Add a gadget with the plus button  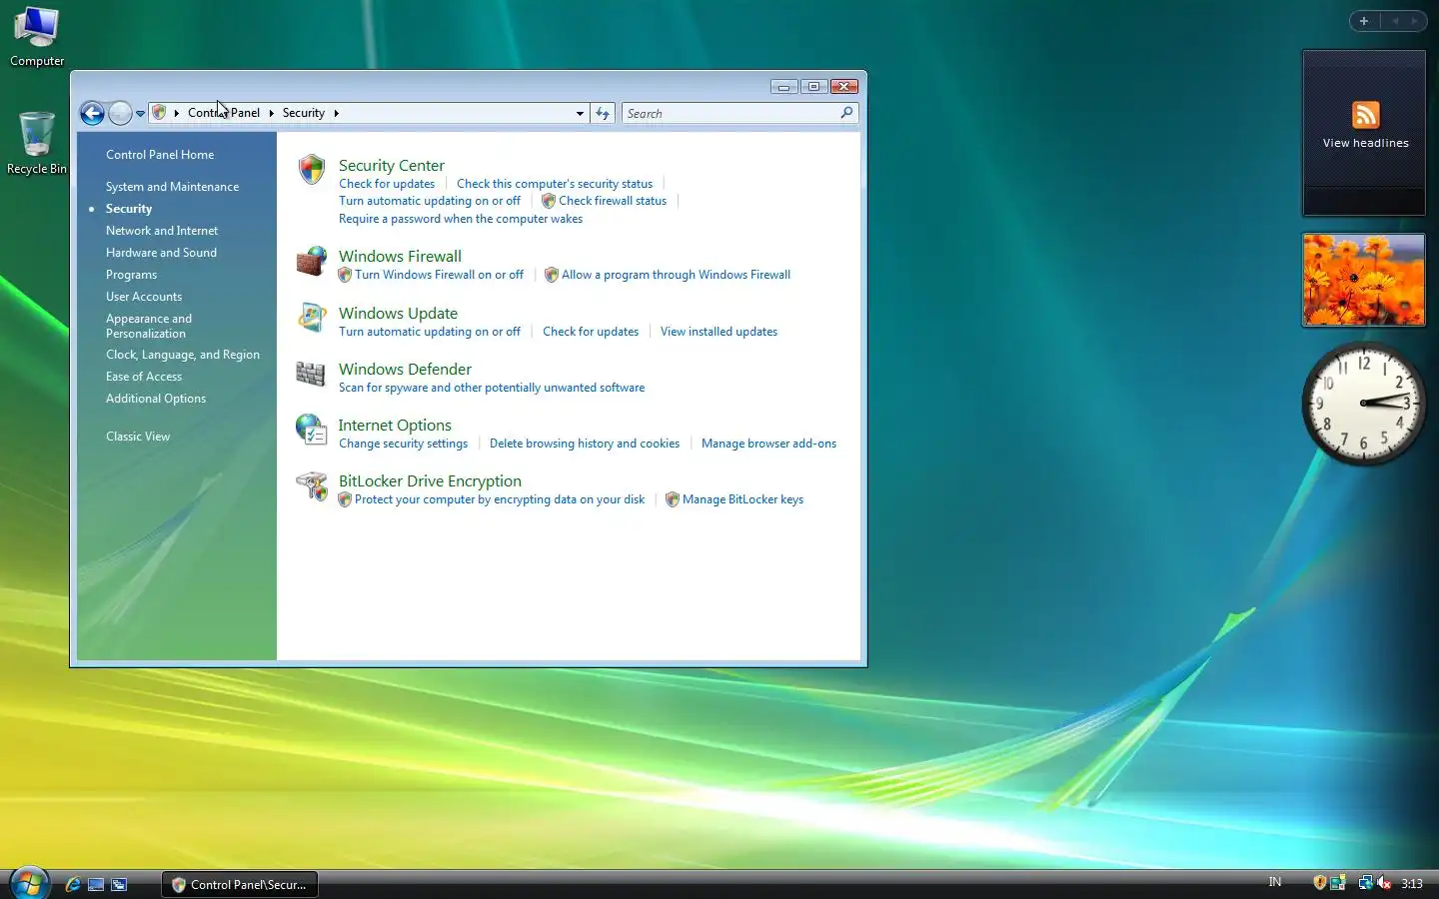click(1364, 21)
